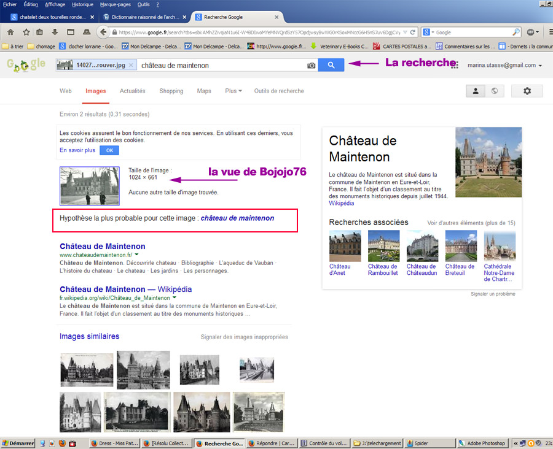Click 'Voir d'autres éléments (plus de 15)'

click(471, 223)
